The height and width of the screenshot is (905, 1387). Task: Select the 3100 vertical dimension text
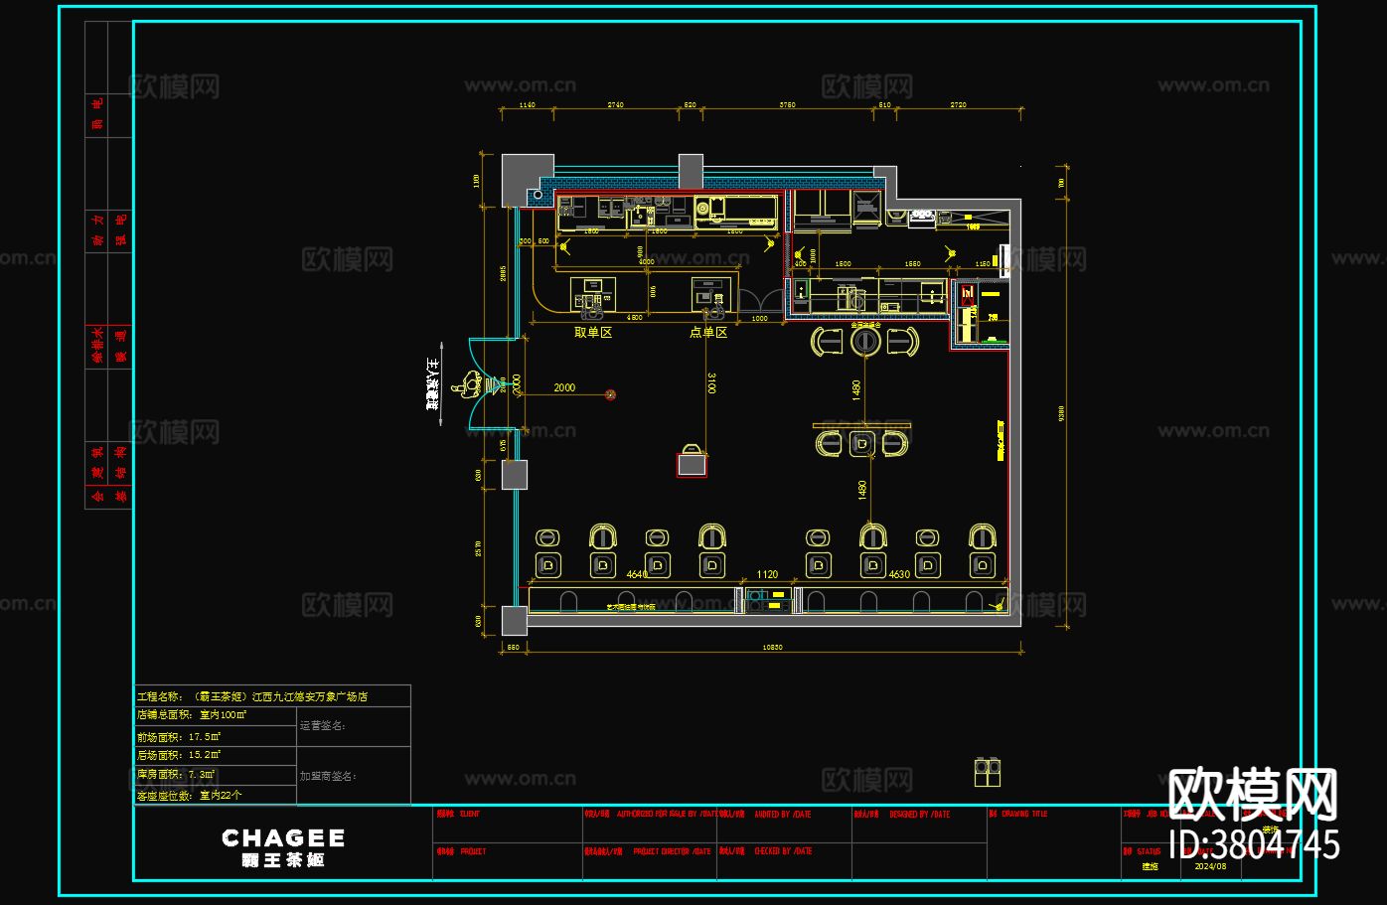[x=711, y=382]
